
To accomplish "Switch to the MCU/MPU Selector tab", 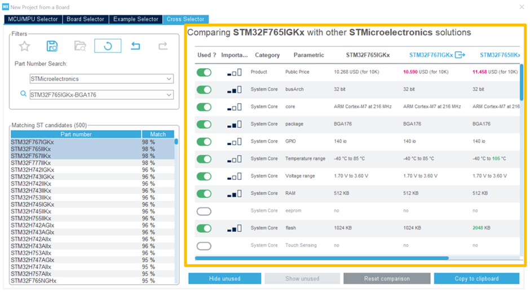I will point(33,19).
